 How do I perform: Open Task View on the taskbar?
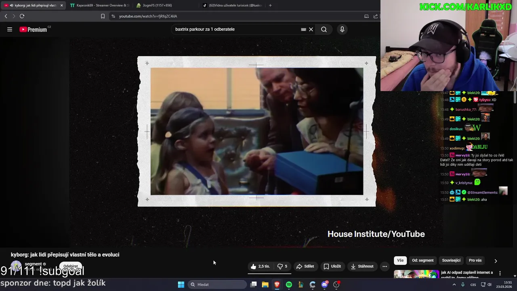point(253,285)
